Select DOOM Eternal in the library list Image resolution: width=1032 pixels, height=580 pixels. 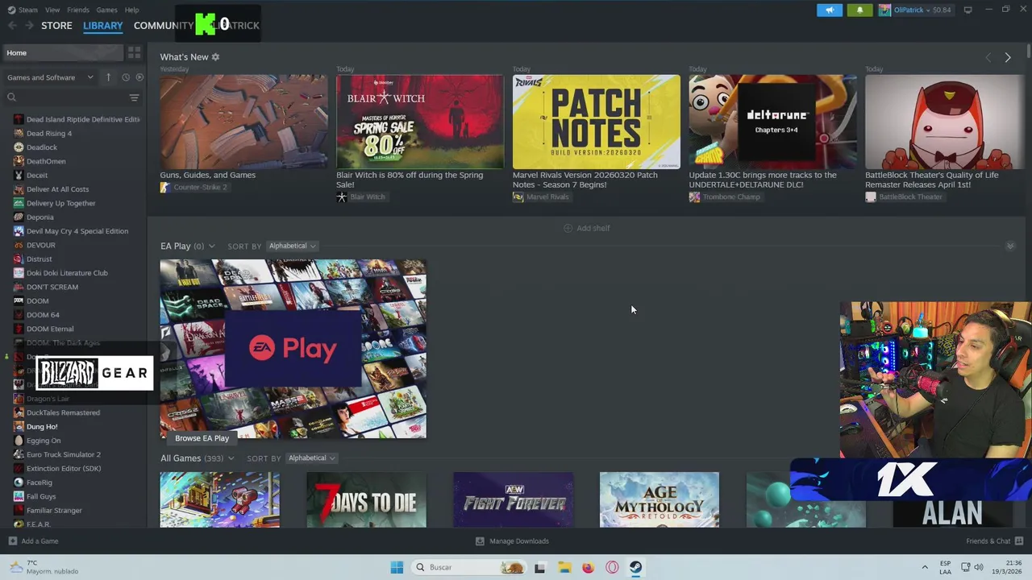(50, 329)
